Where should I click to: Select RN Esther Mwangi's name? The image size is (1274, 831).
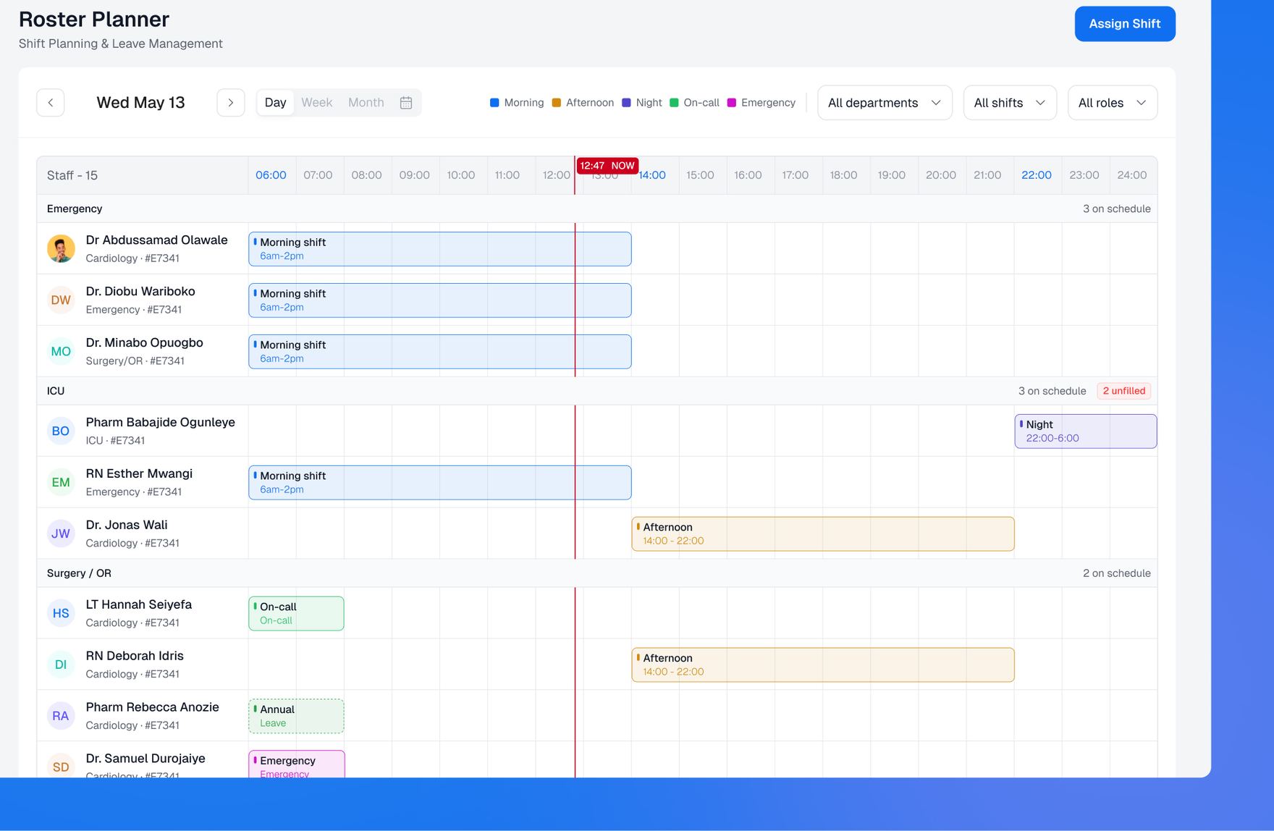[x=139, y=474]
